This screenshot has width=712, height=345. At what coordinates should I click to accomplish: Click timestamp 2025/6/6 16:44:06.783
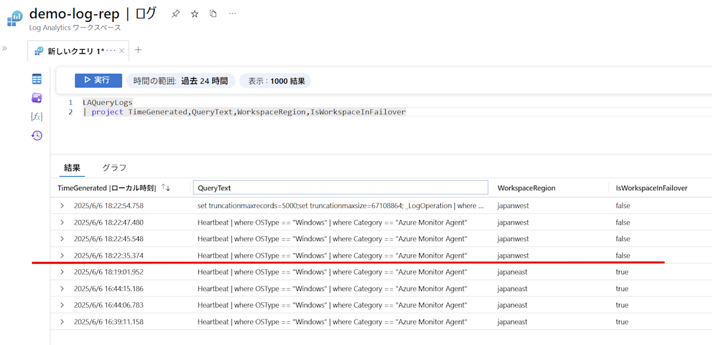[x=109, y=305]
